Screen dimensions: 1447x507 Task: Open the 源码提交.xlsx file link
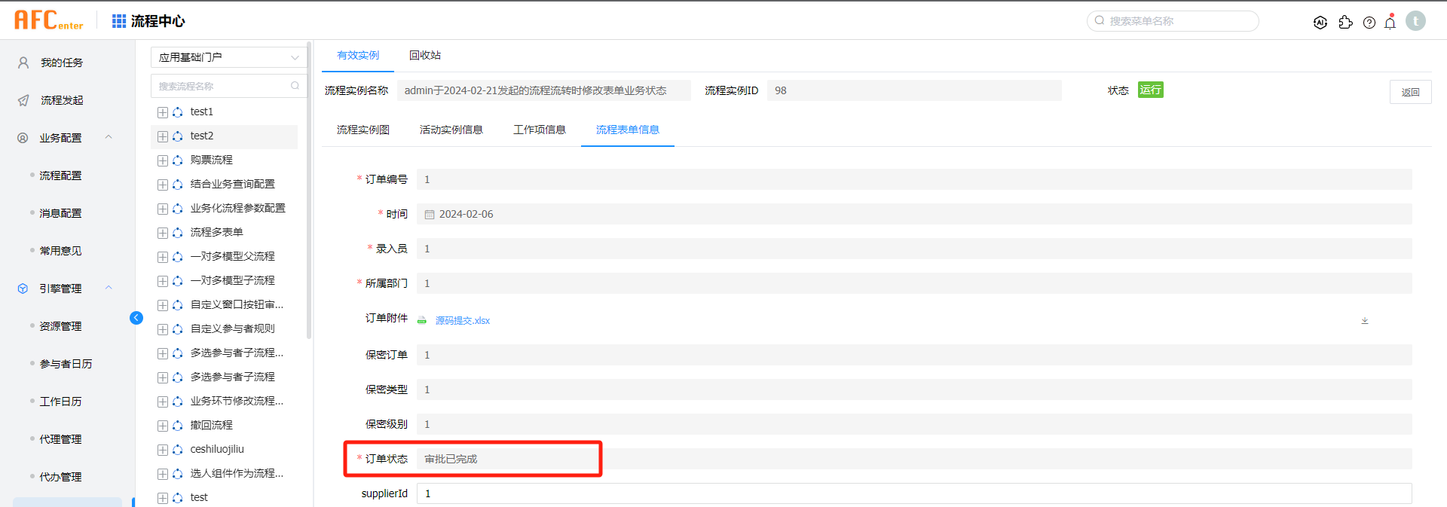click(462, 320)
